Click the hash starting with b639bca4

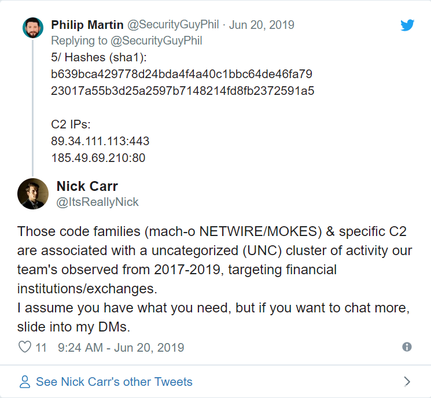182,74
